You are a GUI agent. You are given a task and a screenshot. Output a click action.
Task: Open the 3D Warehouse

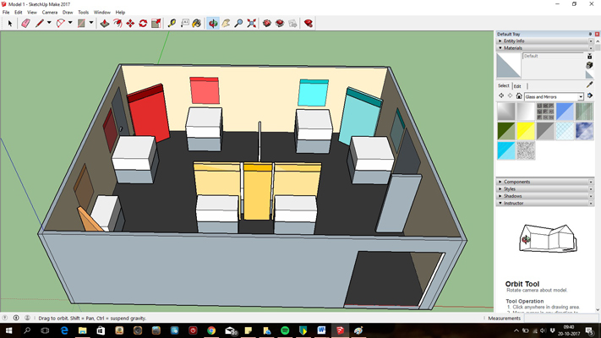click(x=267, y=24)
